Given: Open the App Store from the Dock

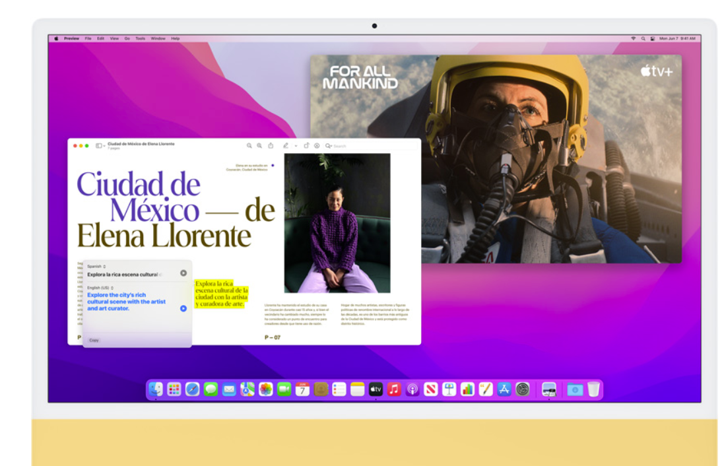Looking at the screenshot, I should click(504, 389).
